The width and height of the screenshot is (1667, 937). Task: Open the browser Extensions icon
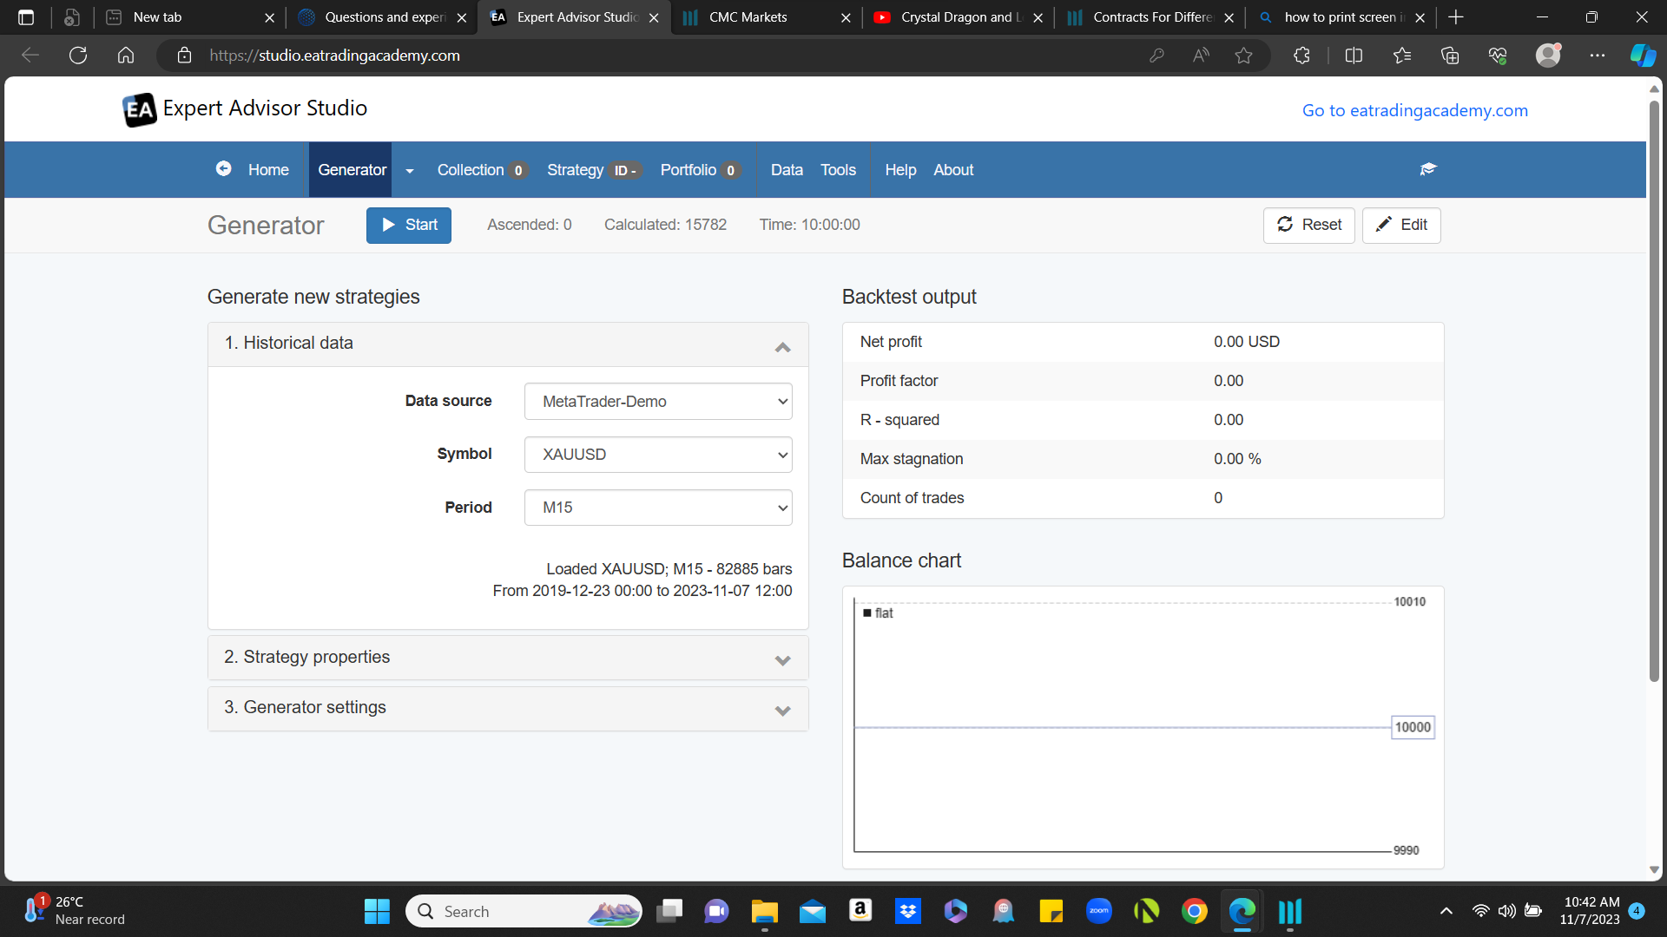coord(1301,56)
